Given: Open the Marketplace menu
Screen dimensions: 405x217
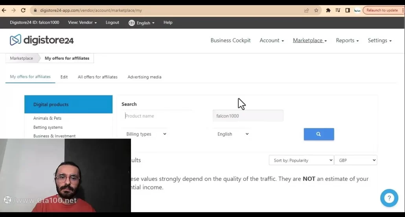Looking at the screenshot, I should click(309, 40).
